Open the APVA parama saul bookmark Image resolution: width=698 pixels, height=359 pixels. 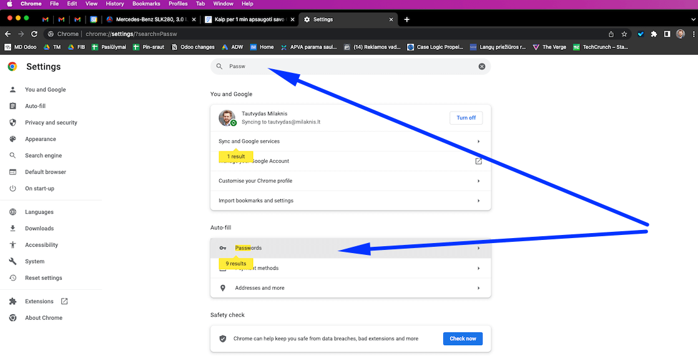pos(308,47)
